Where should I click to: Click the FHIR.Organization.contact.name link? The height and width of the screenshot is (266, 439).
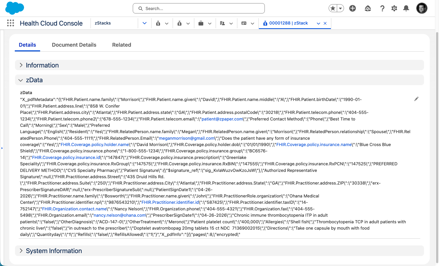(x=74, y=209)
